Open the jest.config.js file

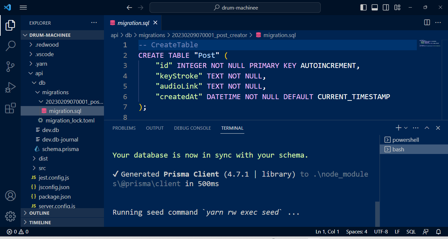tap(62, 178)
